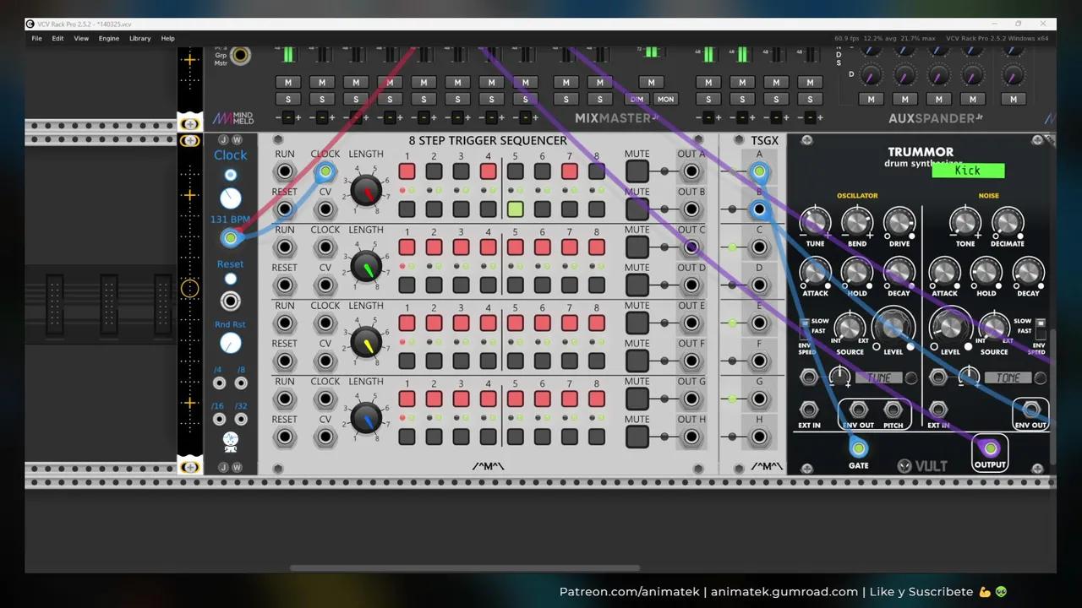The width and height of the screenshot is (1082, 608).
Task: Click the OUT H output jack
Action: (691, 437)
